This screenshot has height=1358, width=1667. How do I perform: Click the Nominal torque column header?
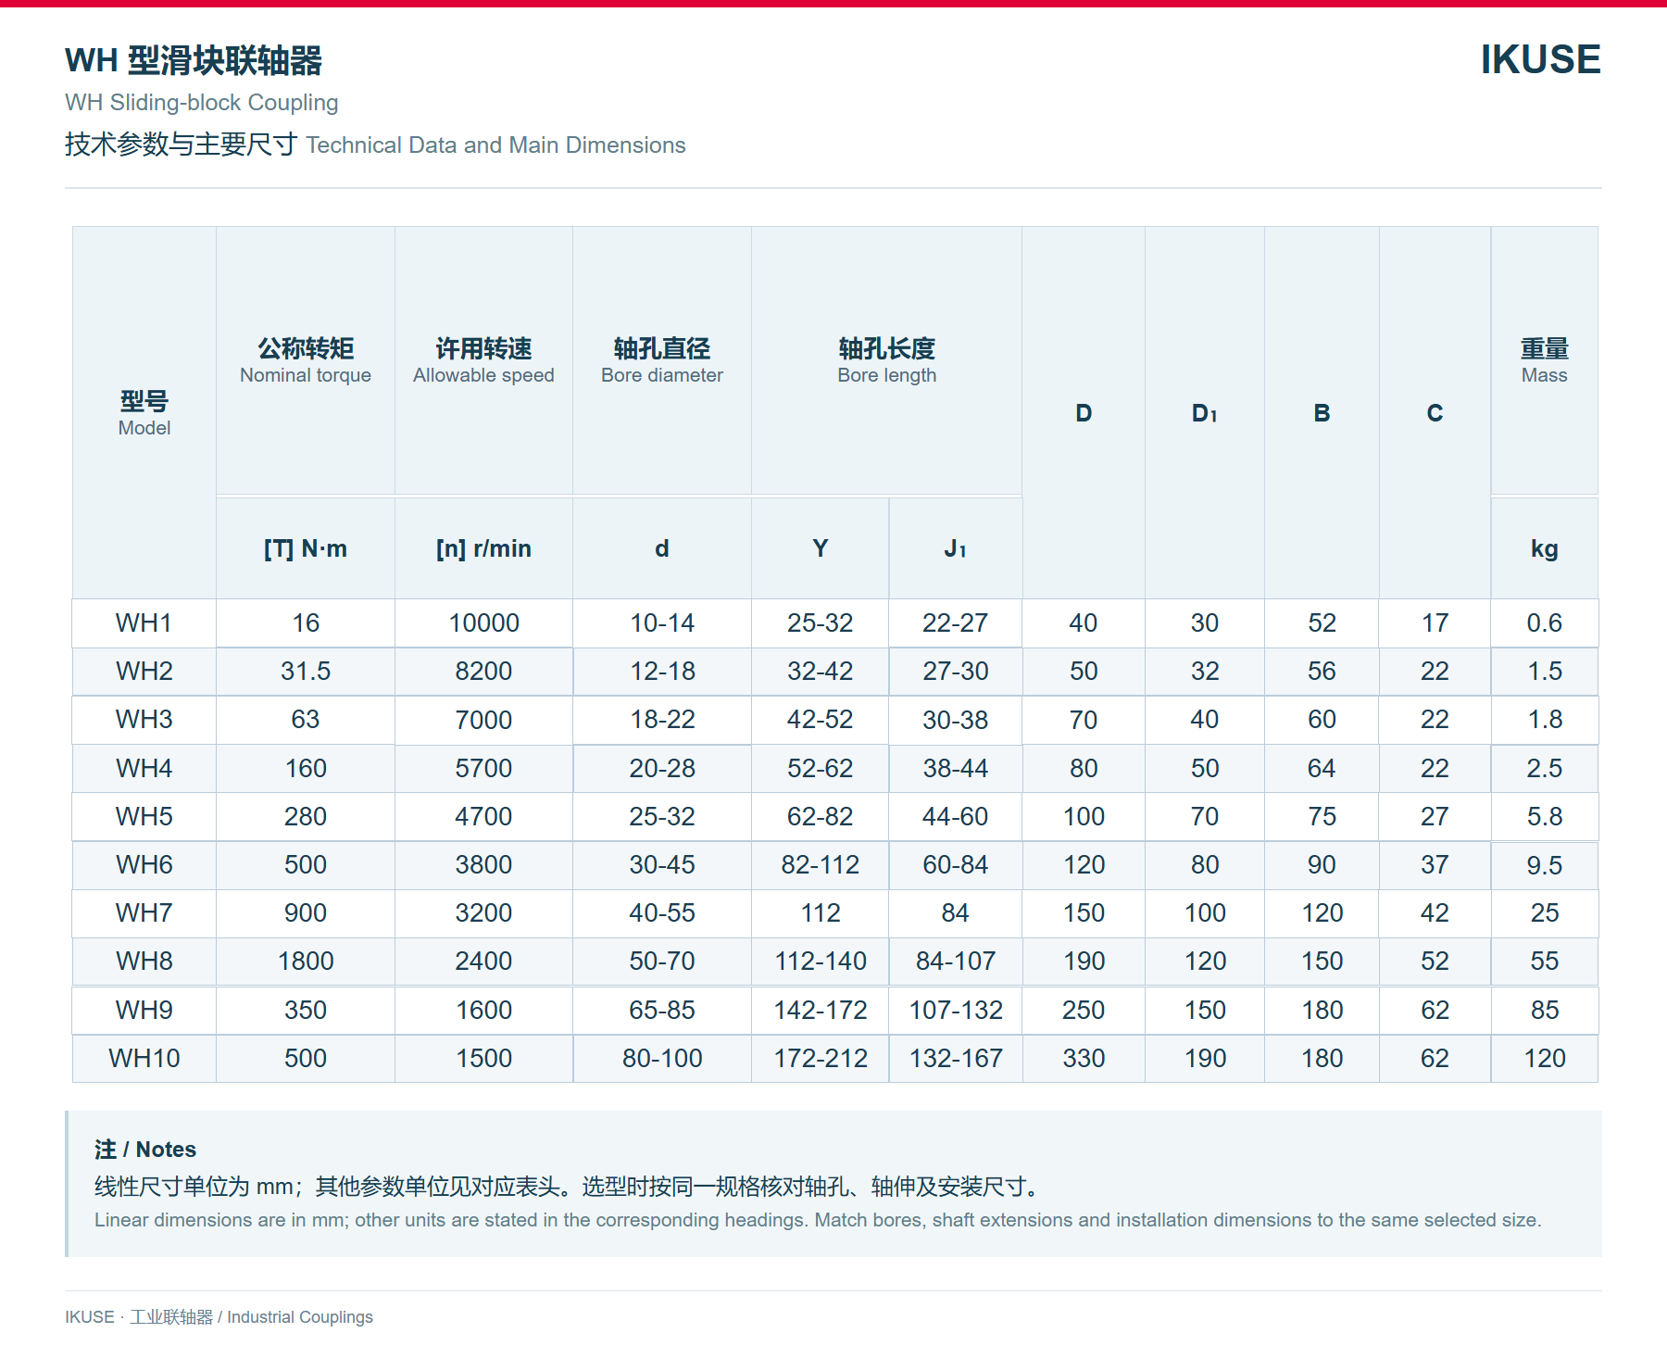pyautogui.click(x=306, y=360)
